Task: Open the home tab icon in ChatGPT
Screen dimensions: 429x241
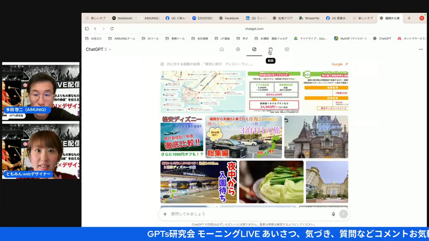Action: [222, 50]
